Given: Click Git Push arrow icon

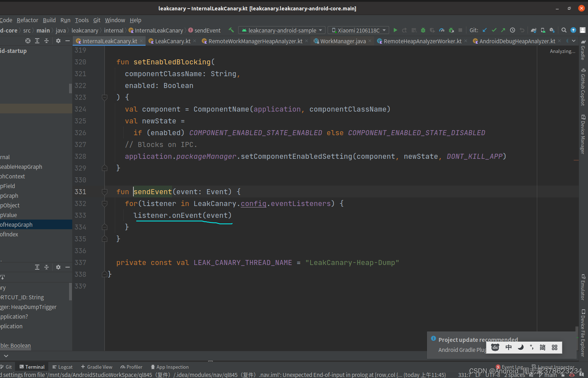Looking at the screenshot, I should click(503, 30).
